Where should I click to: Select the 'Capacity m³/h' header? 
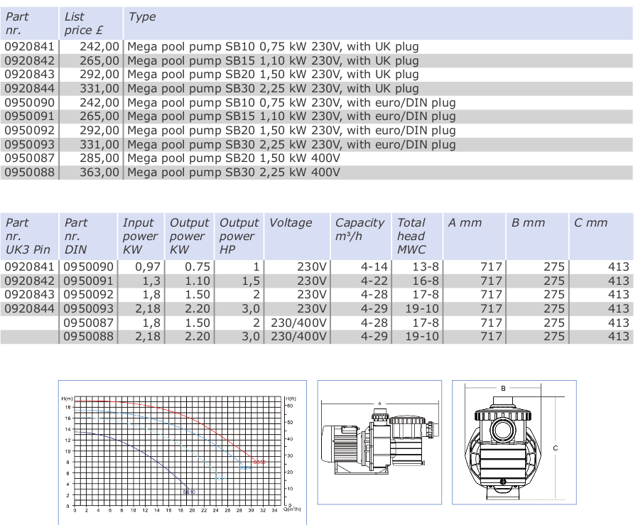(361, 236)
